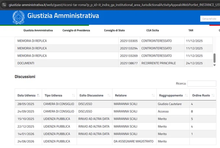Open the CGA Sicilia menu
This screenshot has width=220, height=148.
pyautogui.click(x=152, y=30)
